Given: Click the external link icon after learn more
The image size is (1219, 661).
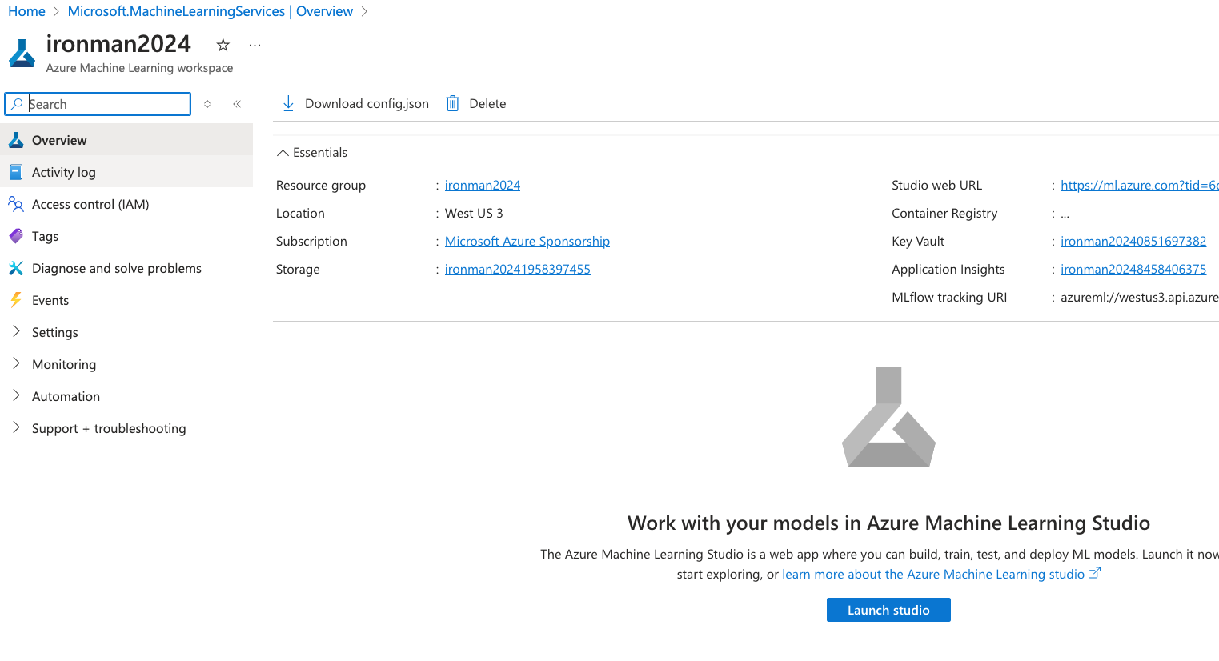Looking at the screenshot, I should tap(1095, 573).
